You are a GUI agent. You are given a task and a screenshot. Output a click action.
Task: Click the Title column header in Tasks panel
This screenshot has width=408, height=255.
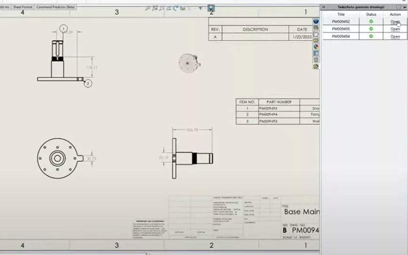(340, 15)
